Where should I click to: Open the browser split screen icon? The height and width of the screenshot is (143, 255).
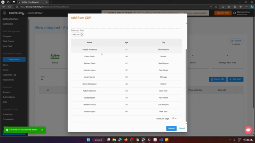coord(223,7)
